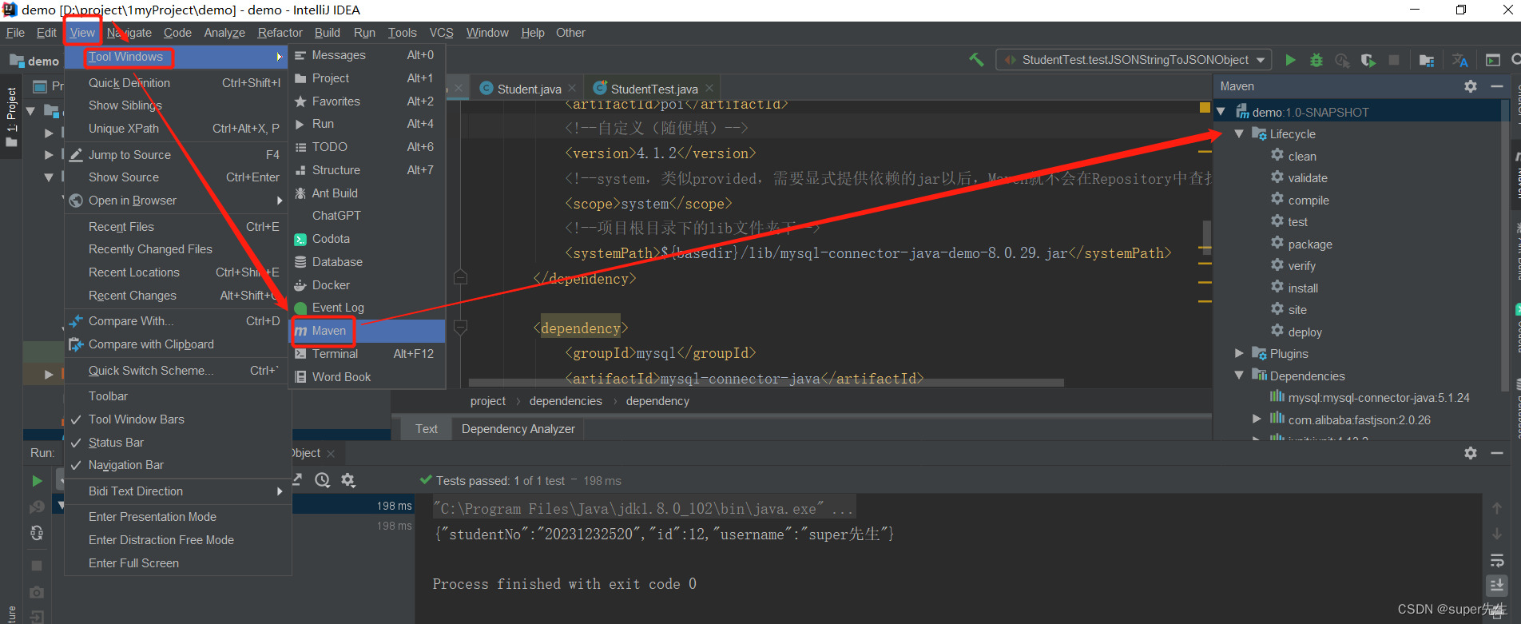
Task: Select the Text tab below the editor
Action: tap(426, 429)
